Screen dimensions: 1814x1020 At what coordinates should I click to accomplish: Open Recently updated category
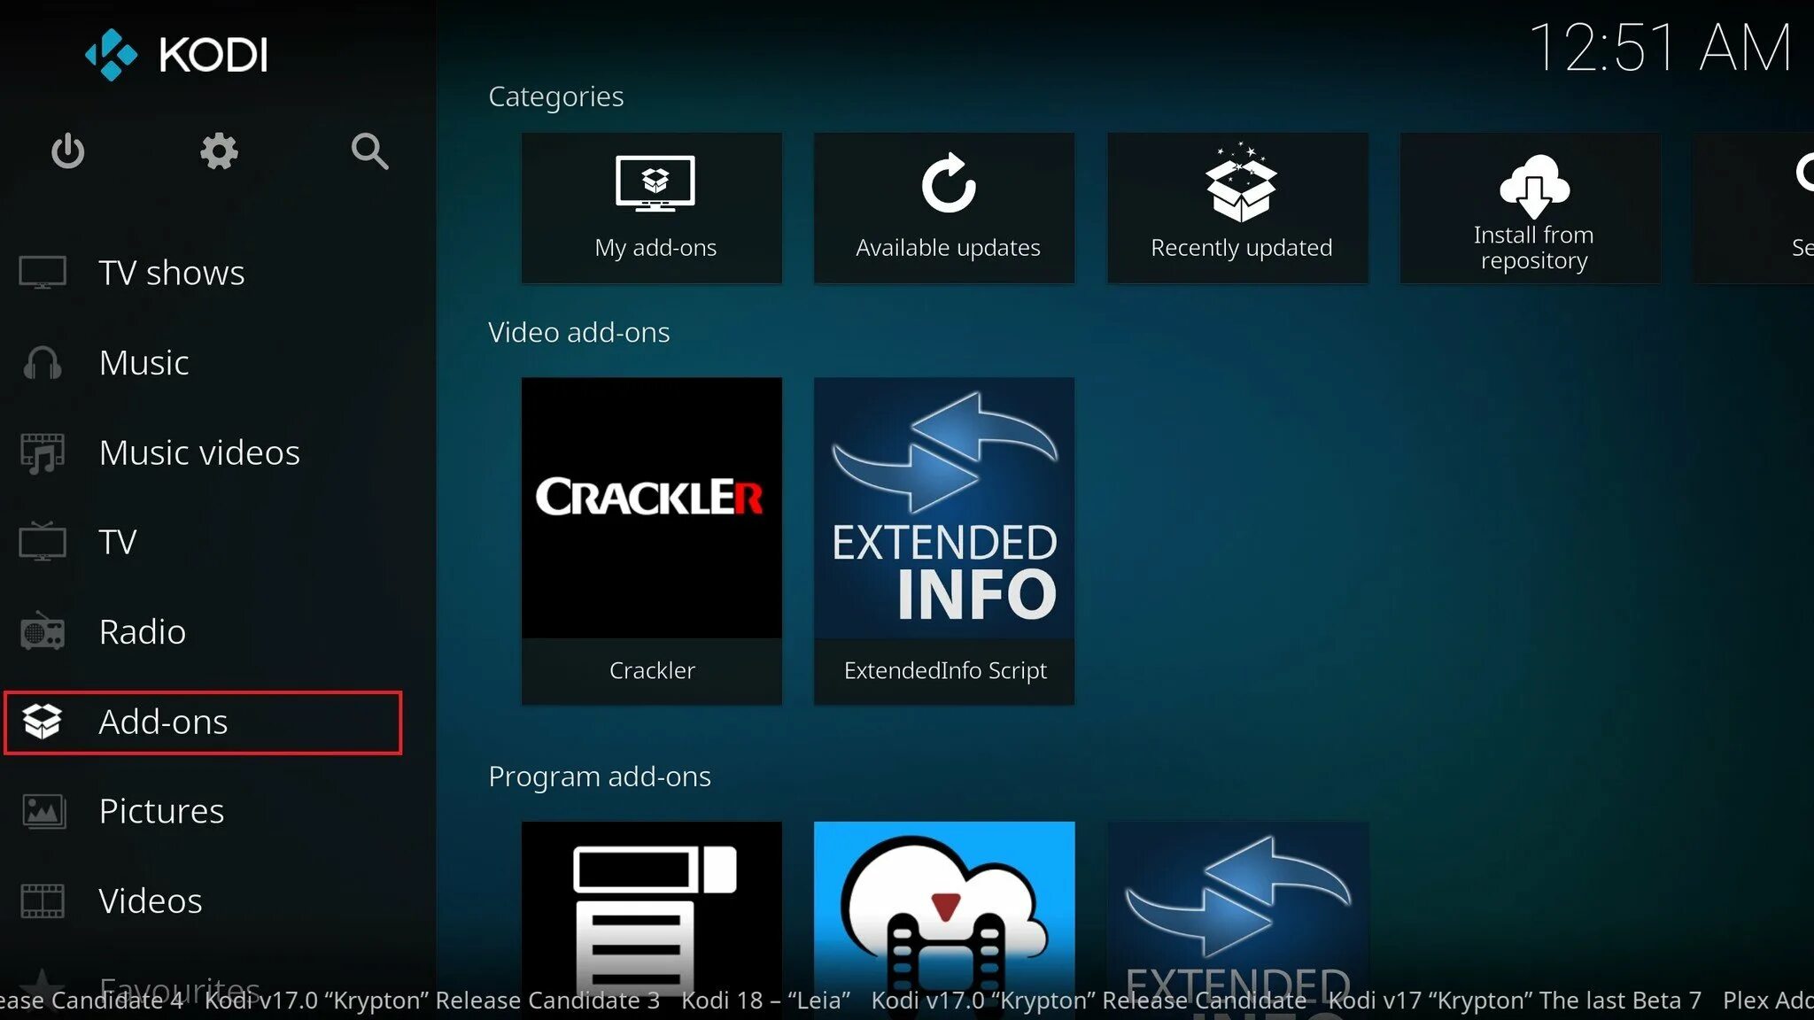(x=1238, y=208)
